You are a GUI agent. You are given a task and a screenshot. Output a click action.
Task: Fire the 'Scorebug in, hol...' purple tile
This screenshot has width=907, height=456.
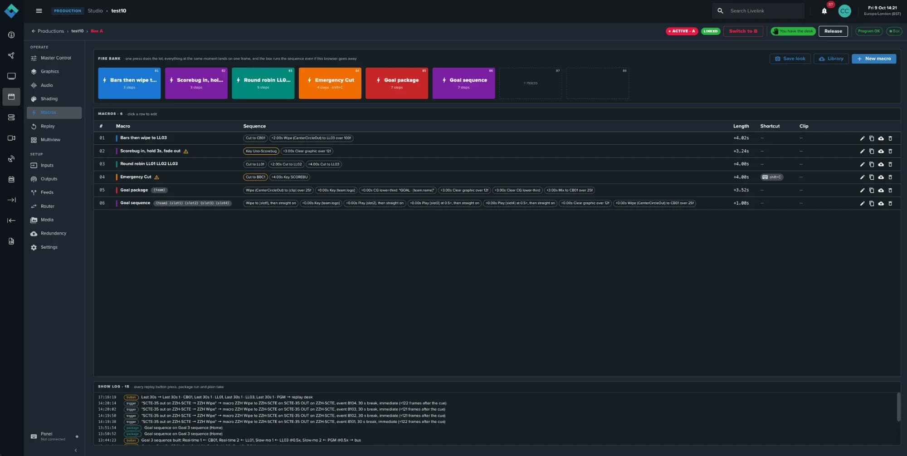[x=196, y=83]
